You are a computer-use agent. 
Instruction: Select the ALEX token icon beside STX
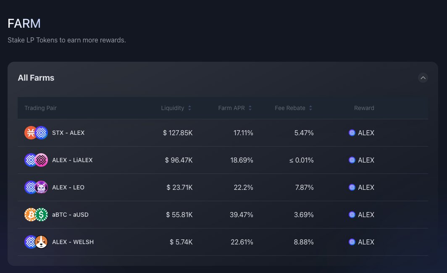[x=41, y=133]
